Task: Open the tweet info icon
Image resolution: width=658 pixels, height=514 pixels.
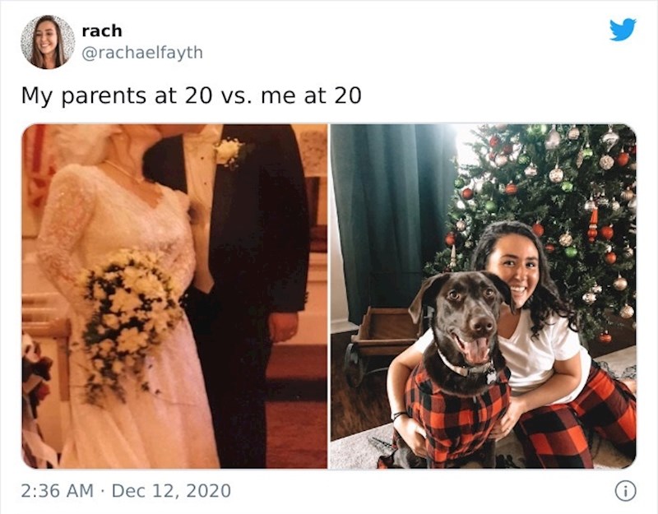Action: [625, 490]
